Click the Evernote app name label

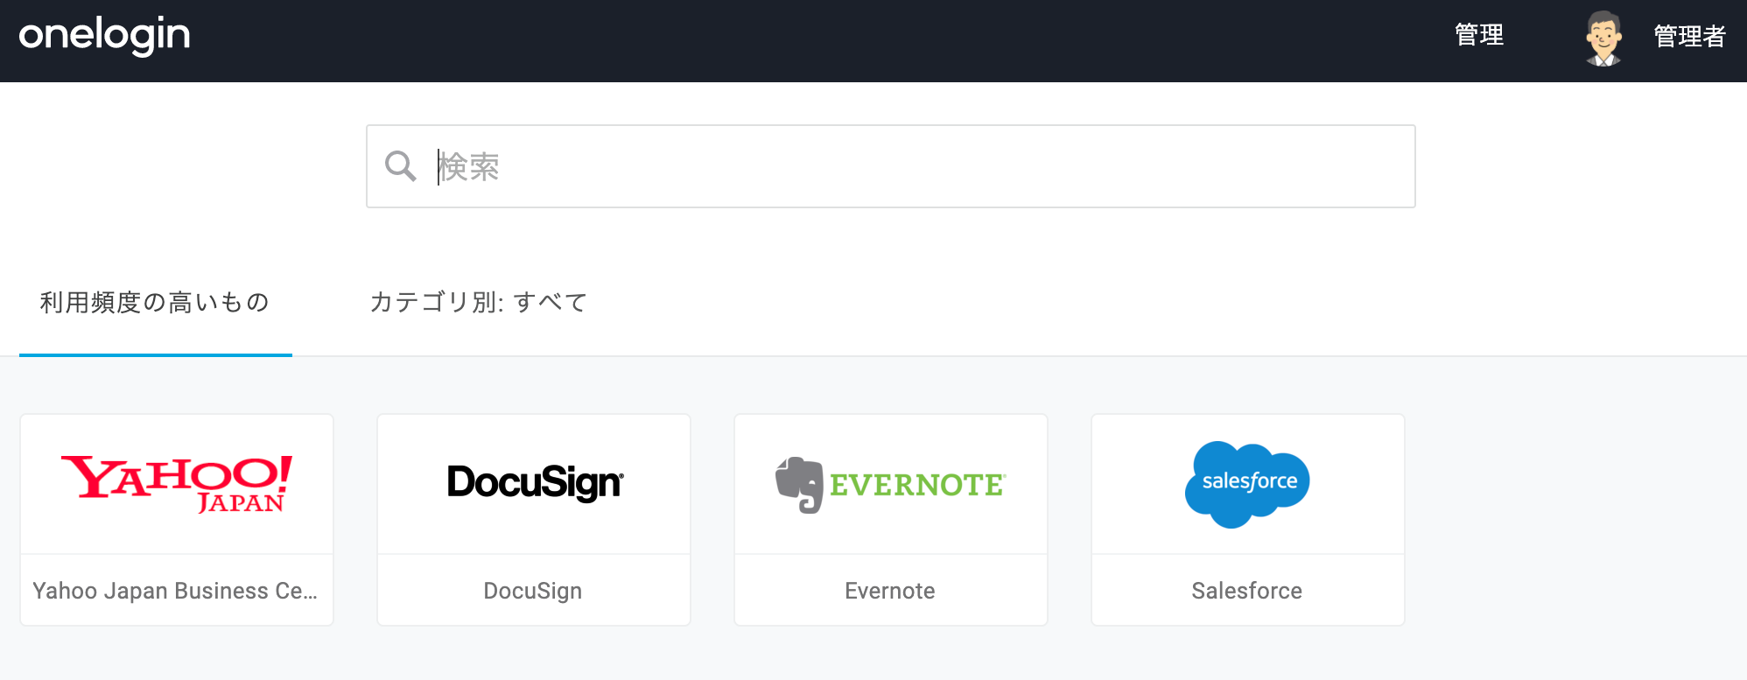pos(890,591)
